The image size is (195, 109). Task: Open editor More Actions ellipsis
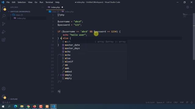pyautogui.click(x=192, y=7)
